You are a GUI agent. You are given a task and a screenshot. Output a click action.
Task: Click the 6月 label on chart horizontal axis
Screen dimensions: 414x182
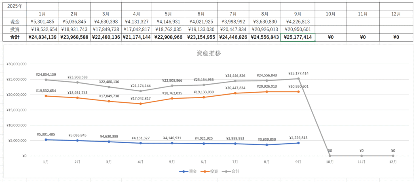[203, 162]
